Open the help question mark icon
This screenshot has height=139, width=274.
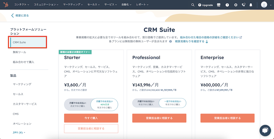click(227, 5)
